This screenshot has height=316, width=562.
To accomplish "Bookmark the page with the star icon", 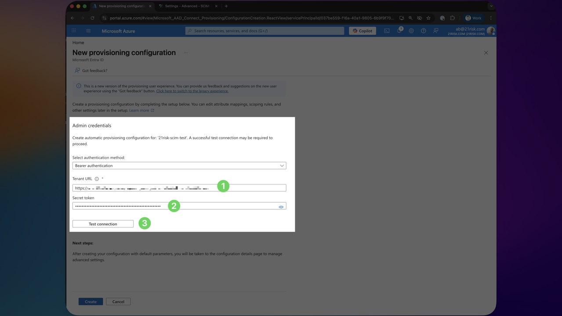I will click(x=428, y=18).
